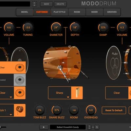Select the highlighted Clear drum head option
Screen dimensions: 131x131
point(13,67)
